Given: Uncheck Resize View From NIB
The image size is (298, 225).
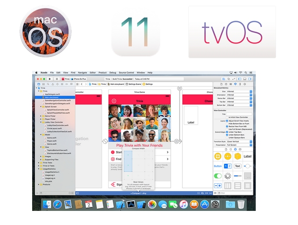Looking at the screenshot, I should 227,126.
